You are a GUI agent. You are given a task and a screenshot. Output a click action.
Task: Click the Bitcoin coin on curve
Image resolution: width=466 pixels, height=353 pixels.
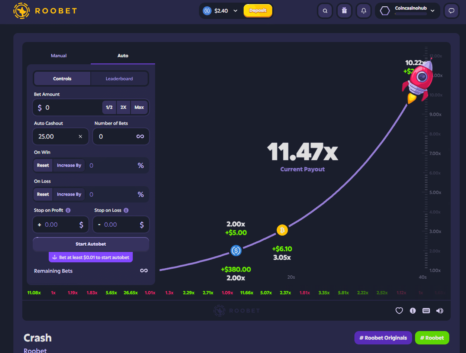[x=282, y=230]
